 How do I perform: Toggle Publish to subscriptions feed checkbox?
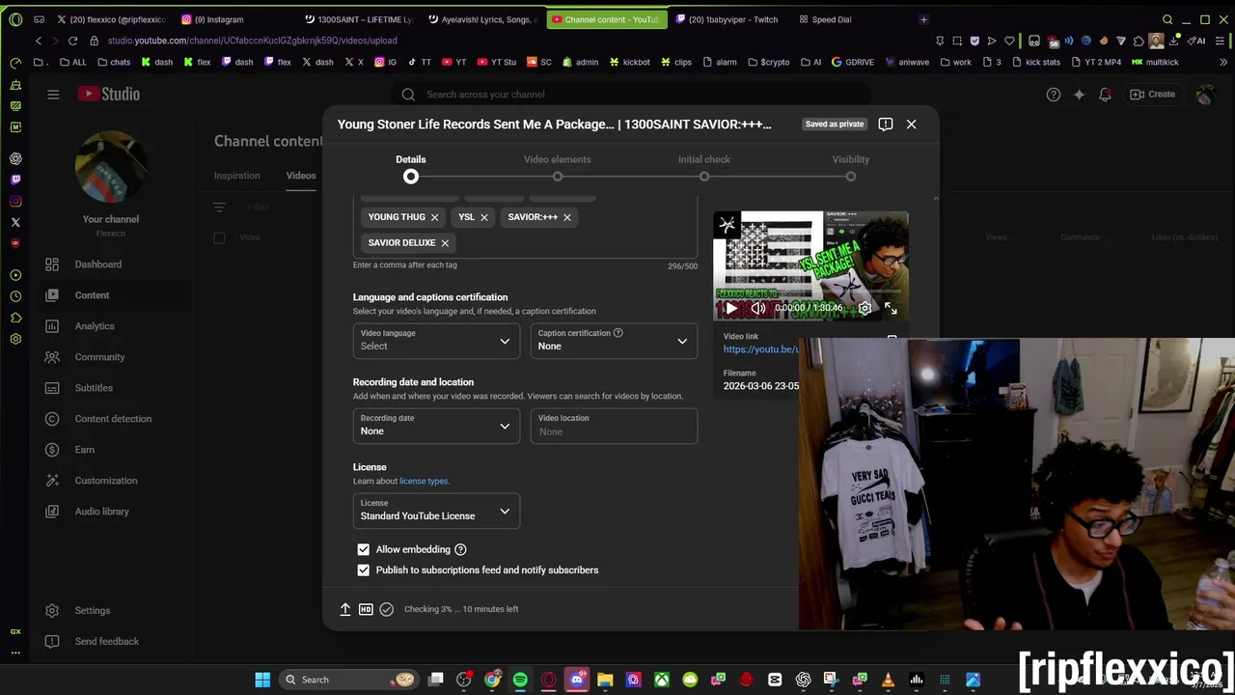[363, 570]
